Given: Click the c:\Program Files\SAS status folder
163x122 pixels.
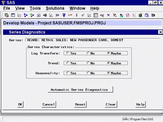Looking at the screenshot, I should point(138,119).
